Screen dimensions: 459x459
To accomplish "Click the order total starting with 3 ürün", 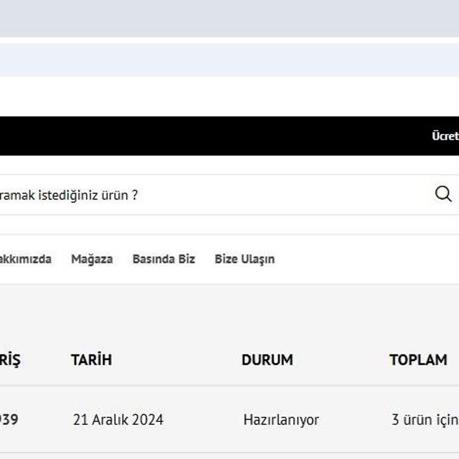I will pyautogui.click(x=424, y=420).
